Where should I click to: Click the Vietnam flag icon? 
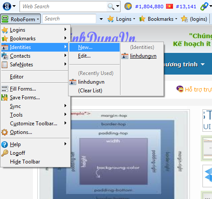[x=170, y=7]
